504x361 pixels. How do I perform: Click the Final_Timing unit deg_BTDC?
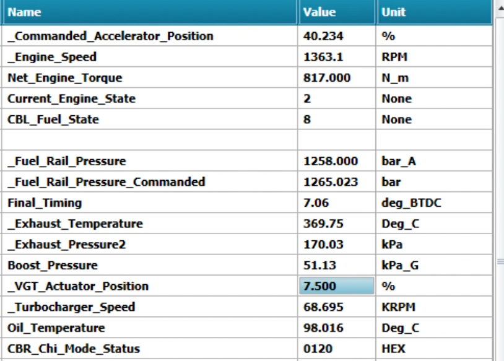411,202
